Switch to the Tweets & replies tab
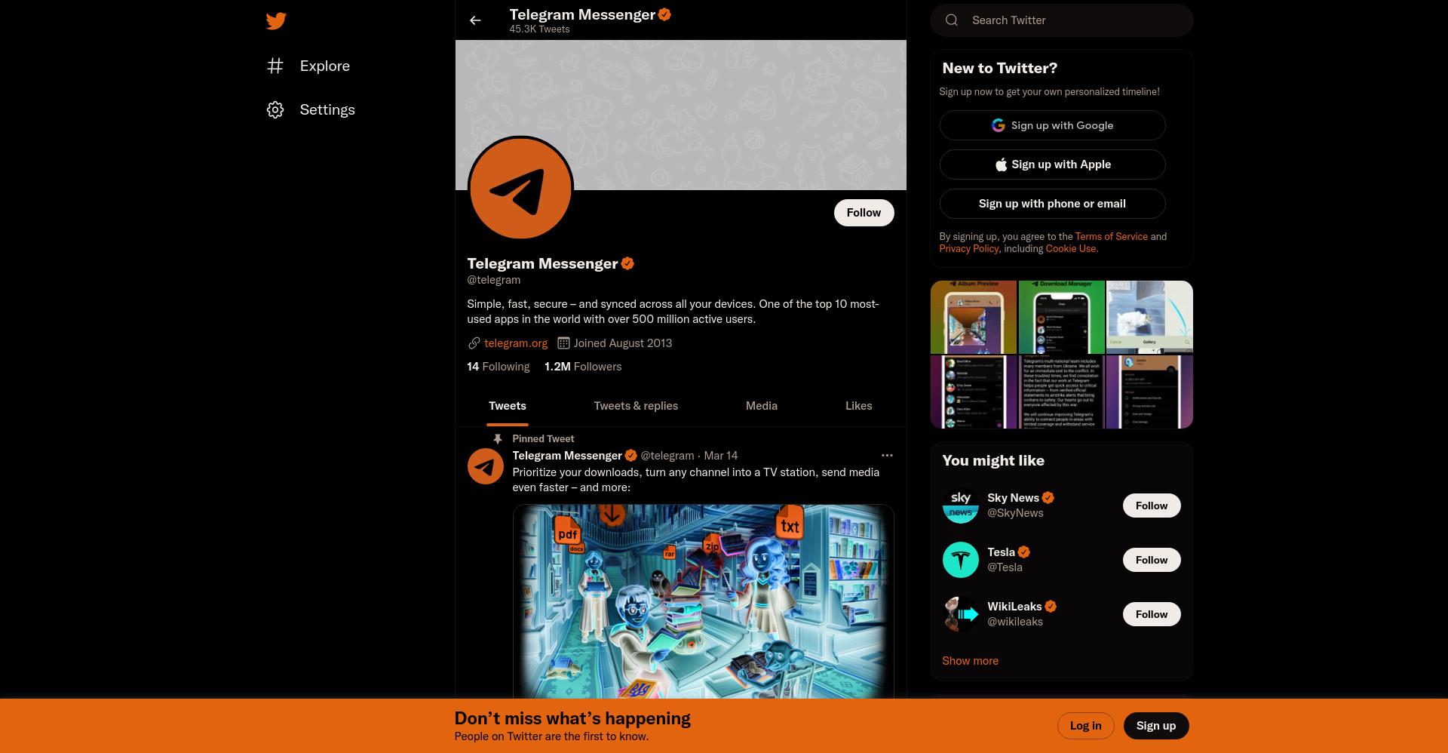Screen dimensions: 1448x753 pos(636,406)
